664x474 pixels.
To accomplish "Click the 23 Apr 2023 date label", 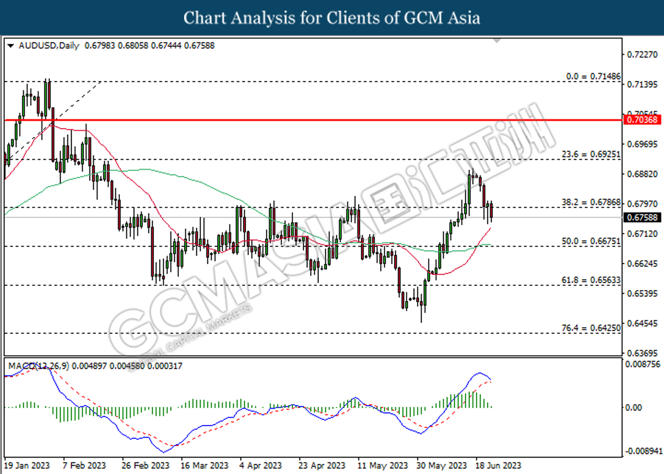I will click(x=322, y=466).
